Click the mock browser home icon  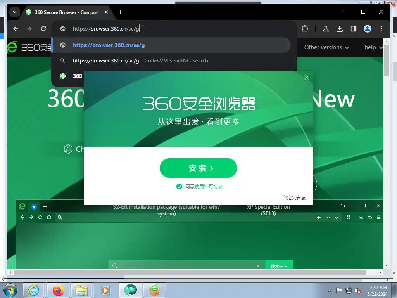(49, 217)
